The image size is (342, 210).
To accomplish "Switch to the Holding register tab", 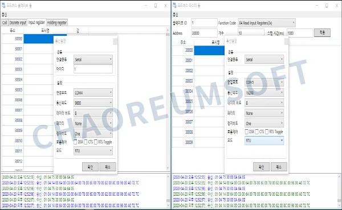I will (x=56, y=22).
